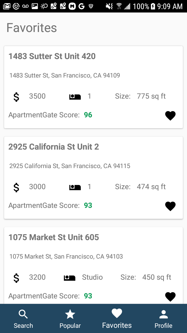
Task: Tap the bed icon on 2925 California listing
Action: [75, 187]
